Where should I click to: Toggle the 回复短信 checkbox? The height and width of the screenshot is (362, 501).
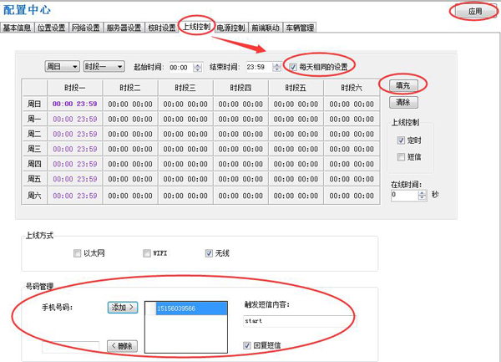click(x=246, y=344)
